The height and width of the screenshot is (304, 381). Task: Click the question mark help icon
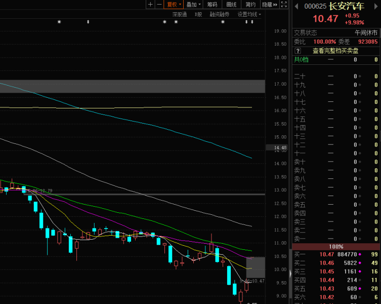[x=298, y=51]
